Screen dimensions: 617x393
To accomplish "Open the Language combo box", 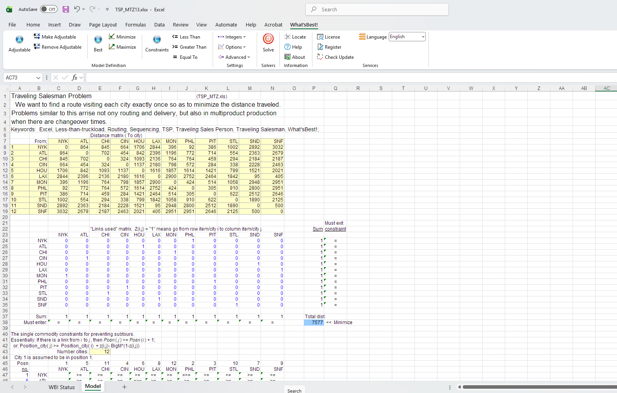I will tap(407, 37).
